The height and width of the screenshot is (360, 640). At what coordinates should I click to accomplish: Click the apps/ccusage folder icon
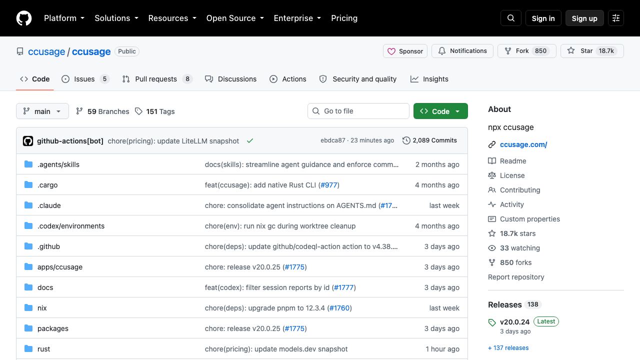pos(28,267)
